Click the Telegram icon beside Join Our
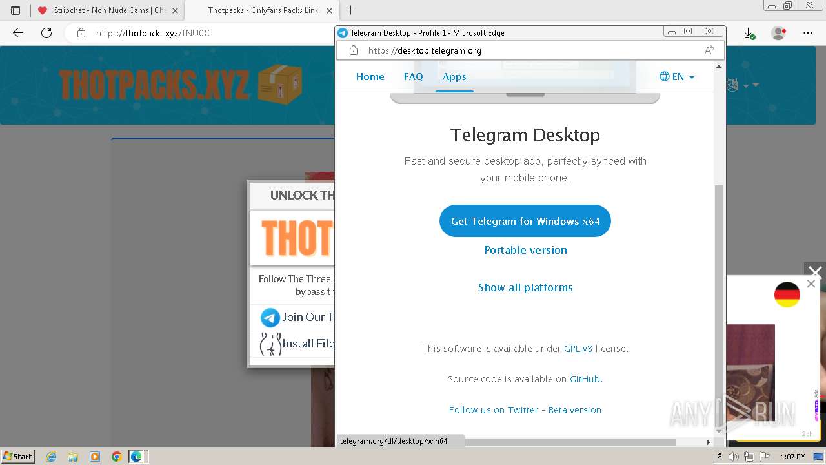This screenshot has height=465, width=826. 270,317
